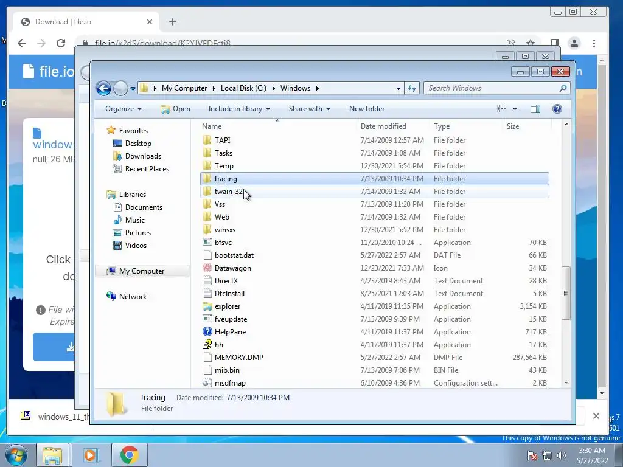Select the HelpPane application
Screen dimensions: 623x467
375,332
